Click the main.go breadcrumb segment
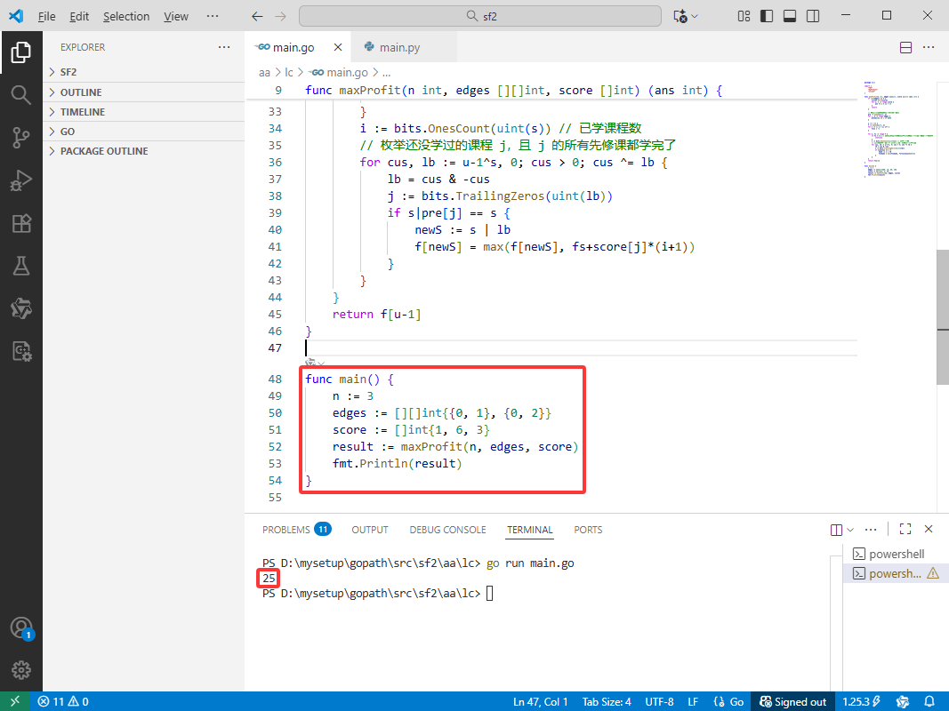Image resolution: width=949 pixels, height=711 pixels. [x=340, y=73]
